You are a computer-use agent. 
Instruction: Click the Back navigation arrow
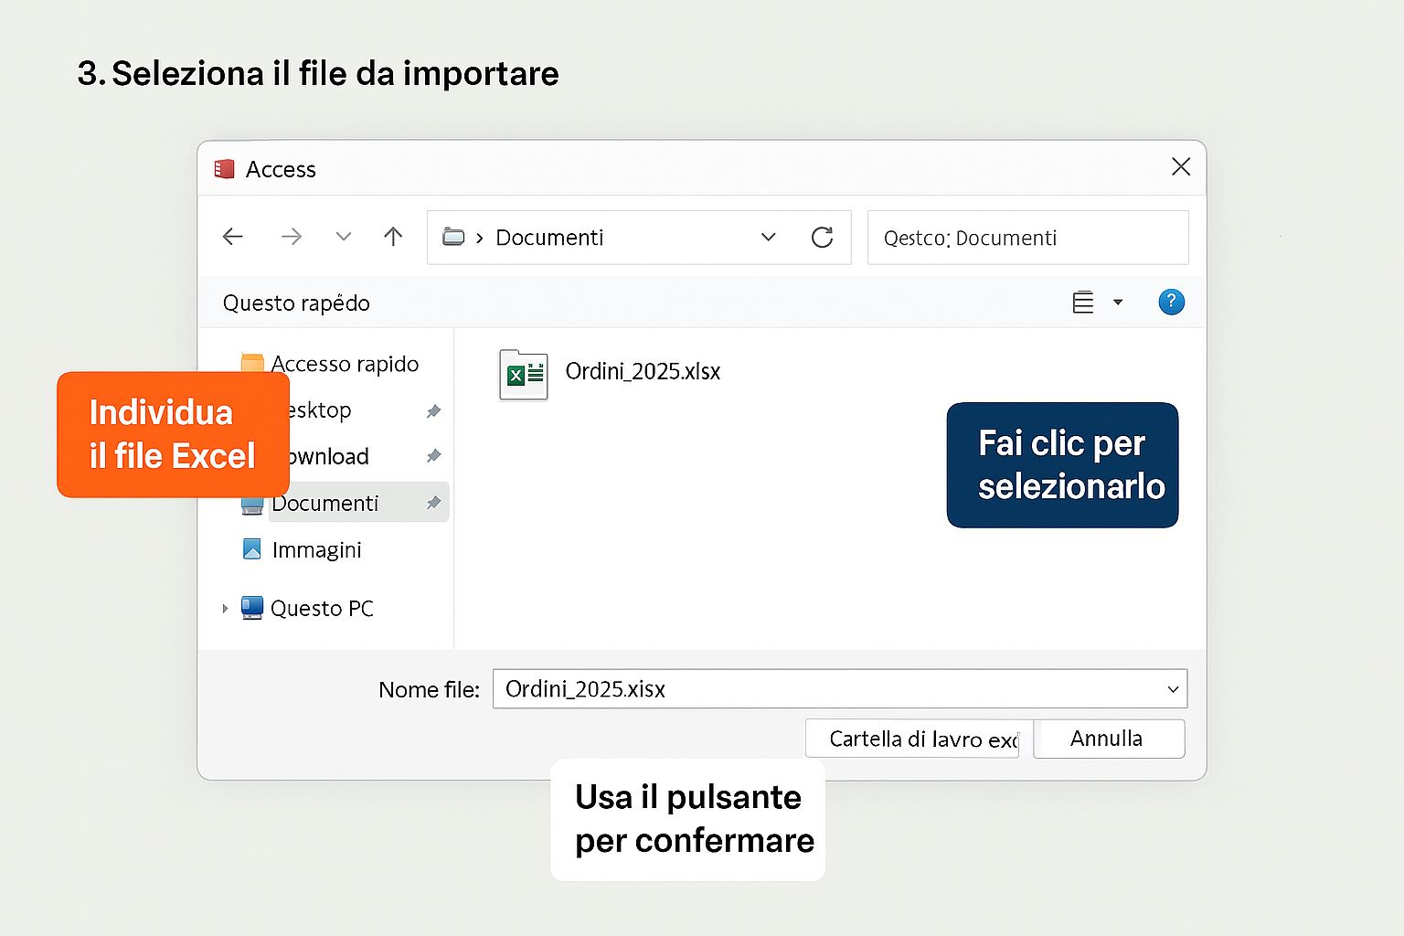[233, 238]
